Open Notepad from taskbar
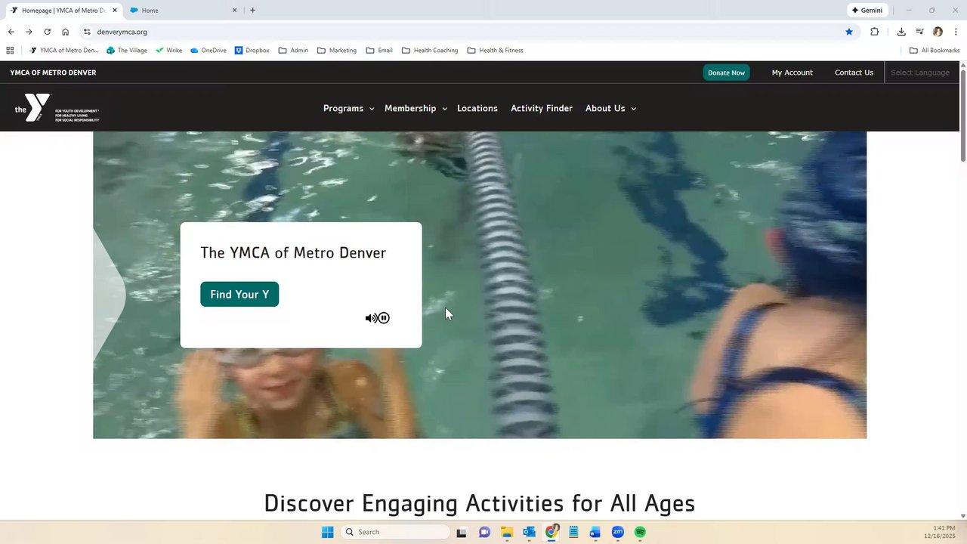The height and width of the screenshot is (544, 967). pyautogui.click(x=573, y=532)
